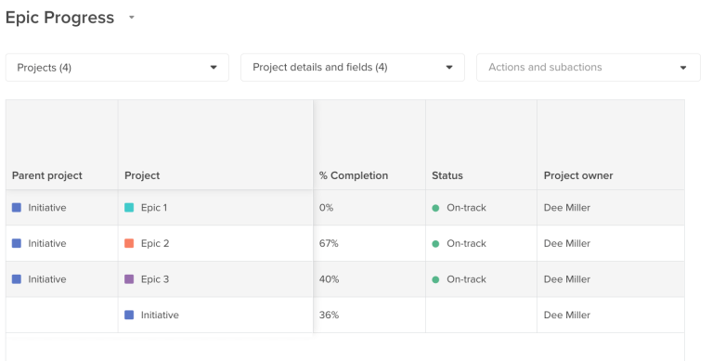Click On-track status text for Epic 2
This screenshot has width=712, height=361.
pyautogui.click(x=466, y=244)
